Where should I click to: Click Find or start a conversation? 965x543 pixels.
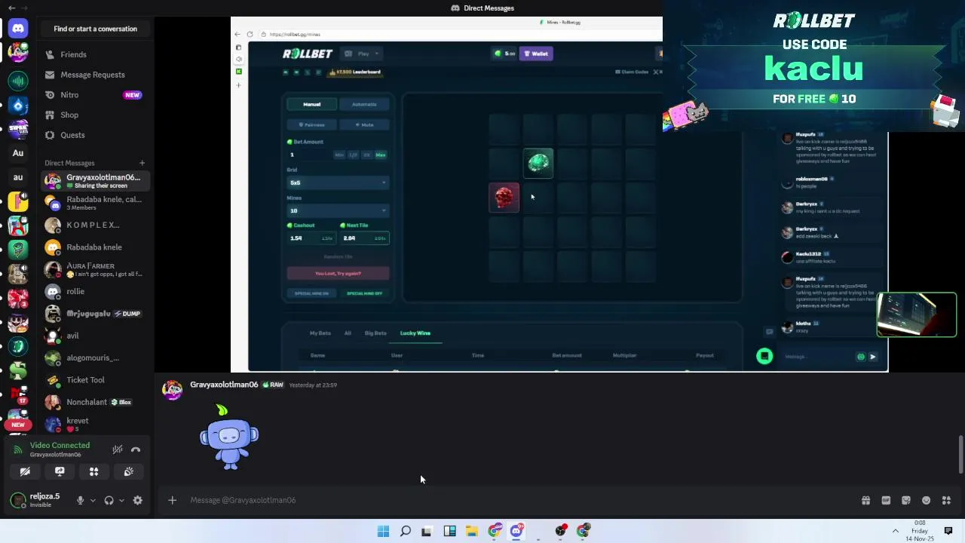(x=95, y=29)
